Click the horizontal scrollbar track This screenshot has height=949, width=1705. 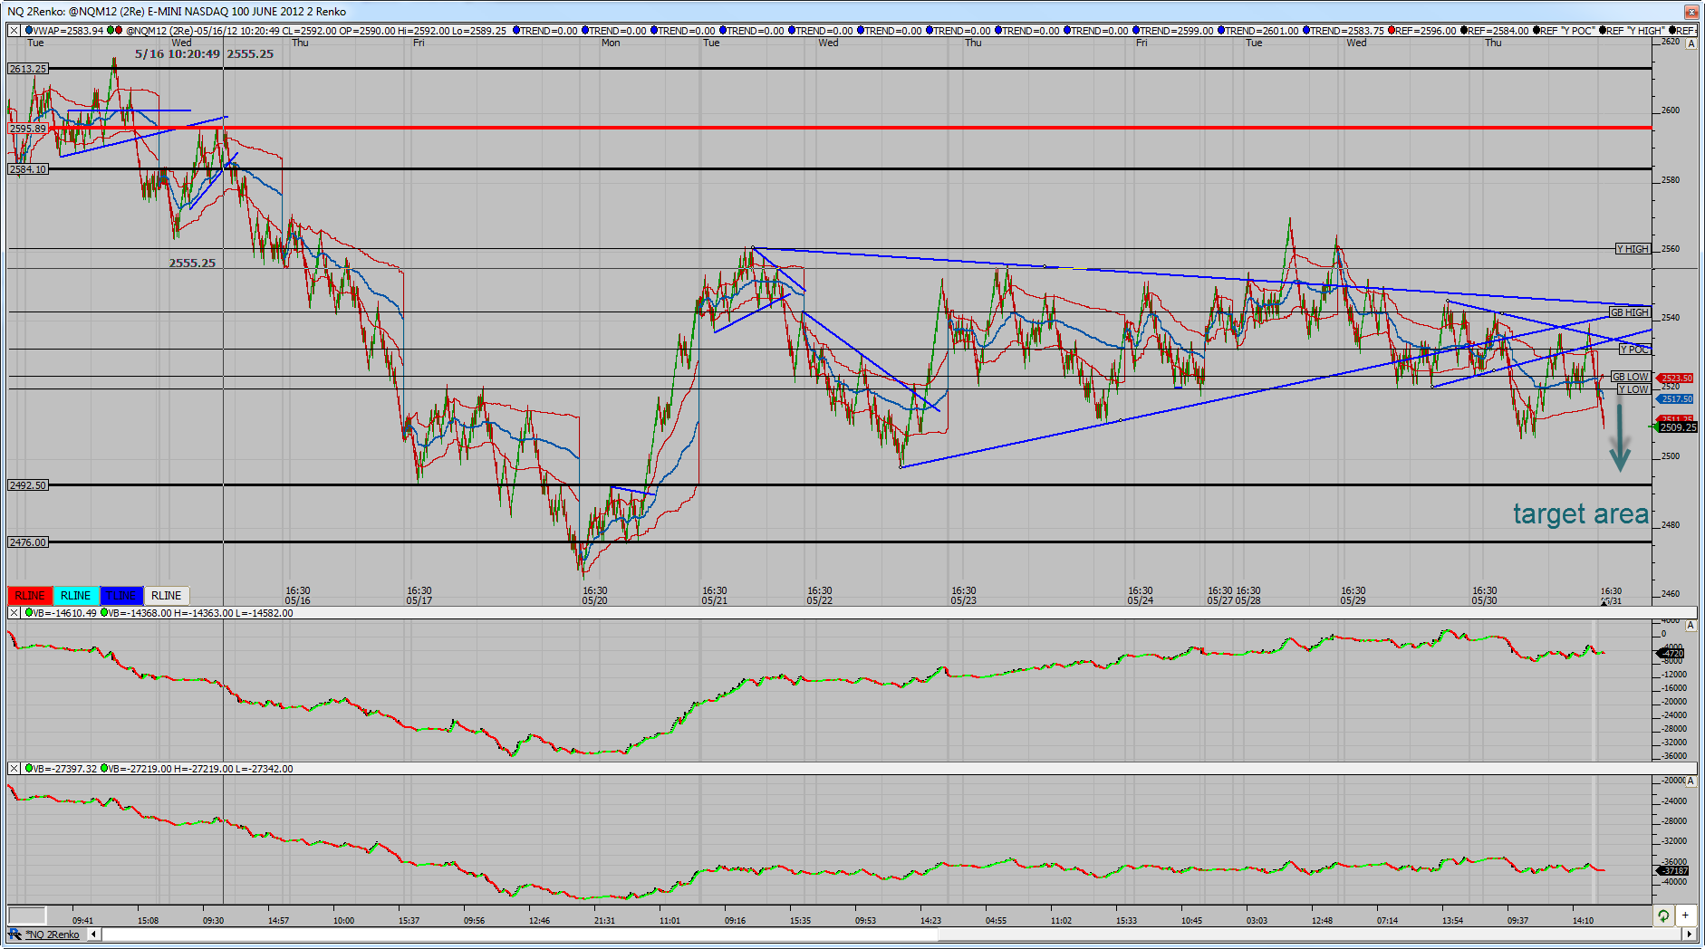point(891,935)
